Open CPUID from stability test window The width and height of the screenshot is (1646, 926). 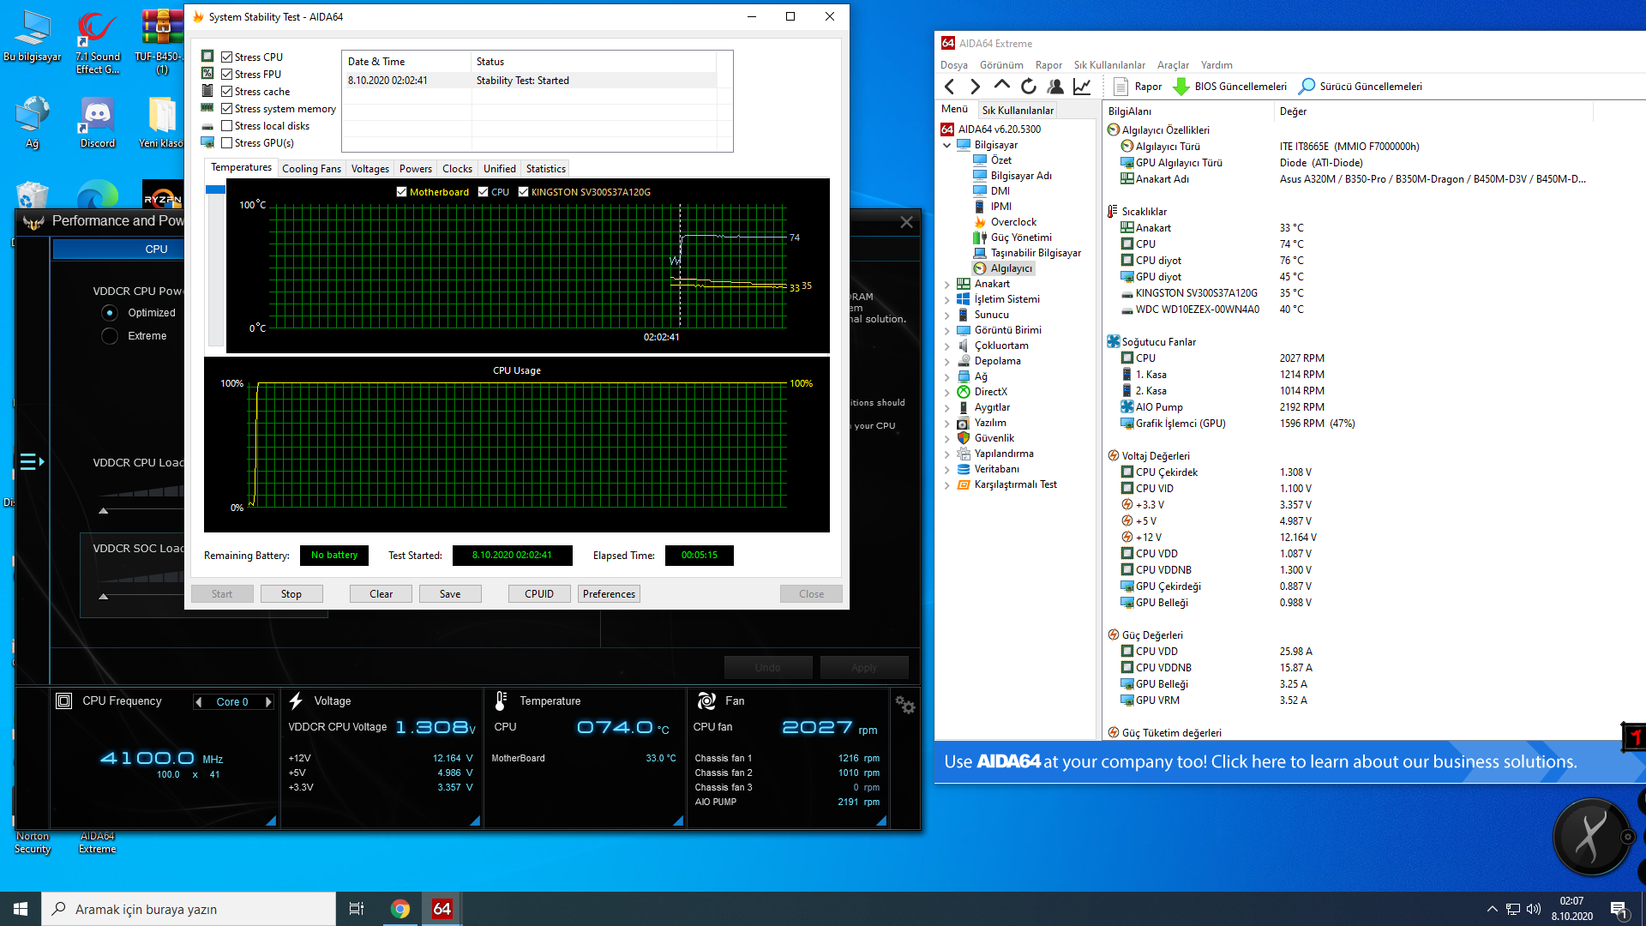(539, 594)
